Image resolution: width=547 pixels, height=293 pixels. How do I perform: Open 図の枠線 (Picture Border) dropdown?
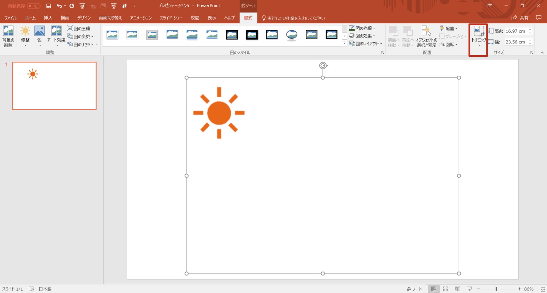click(x=362, y=28)
